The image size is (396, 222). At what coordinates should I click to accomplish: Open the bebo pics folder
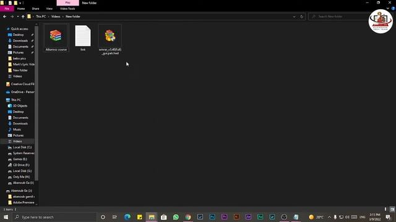click(19, 59)
